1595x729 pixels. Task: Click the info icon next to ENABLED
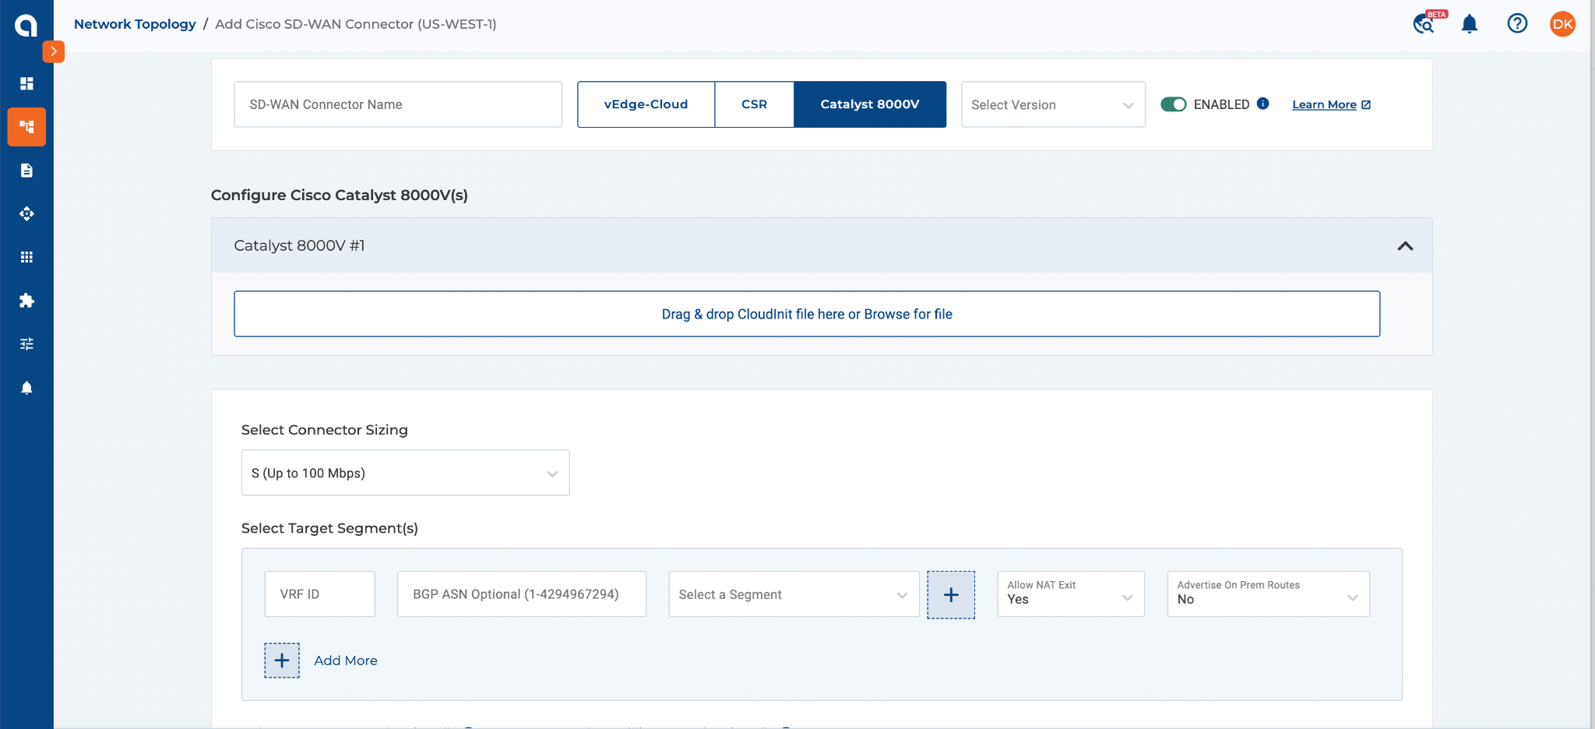pyautogui.click(x=1263, y=104)
